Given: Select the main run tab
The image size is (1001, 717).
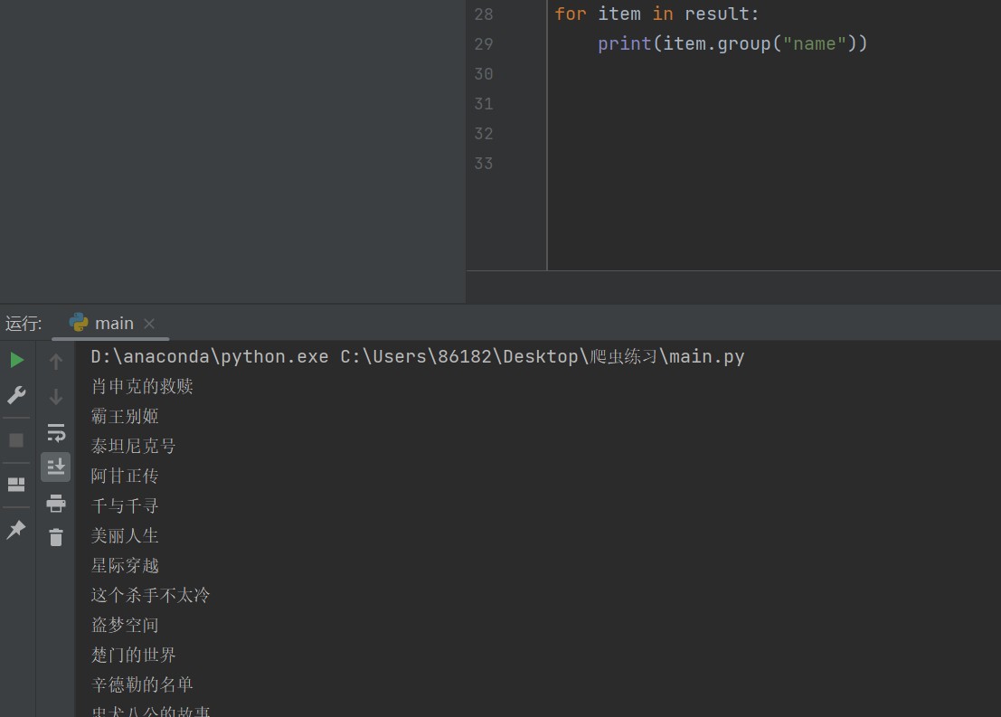Looking at the screenshot, I should 110,323.
